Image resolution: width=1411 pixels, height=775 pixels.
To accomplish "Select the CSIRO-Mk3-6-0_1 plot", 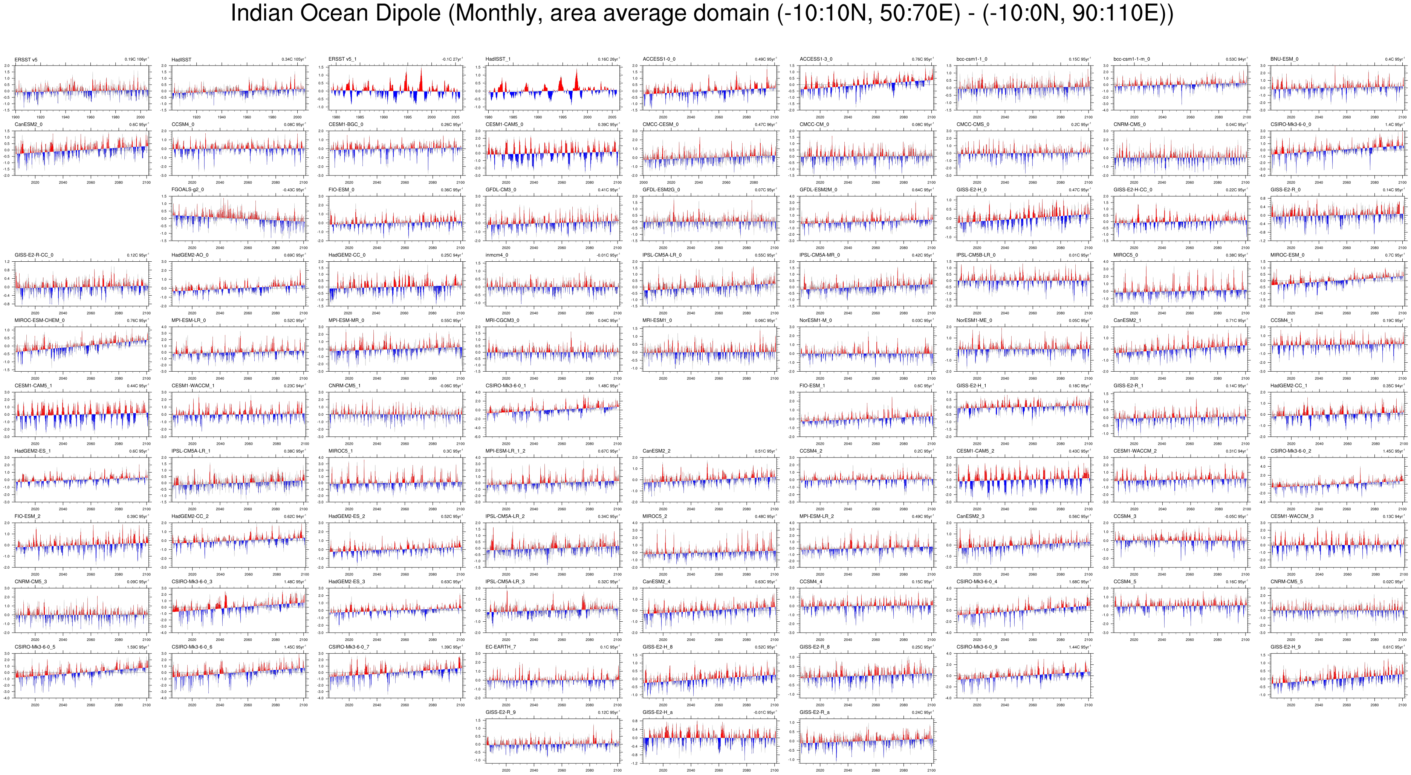I will [553, 414].
